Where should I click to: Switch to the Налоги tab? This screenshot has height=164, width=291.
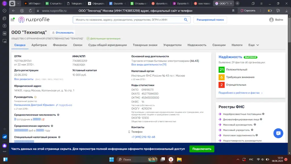point(237,45)
